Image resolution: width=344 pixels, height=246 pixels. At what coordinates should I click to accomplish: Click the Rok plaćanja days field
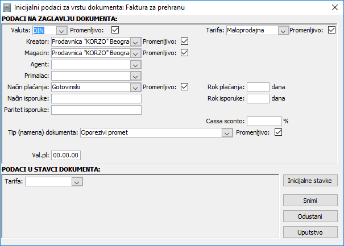coord(258,87)
